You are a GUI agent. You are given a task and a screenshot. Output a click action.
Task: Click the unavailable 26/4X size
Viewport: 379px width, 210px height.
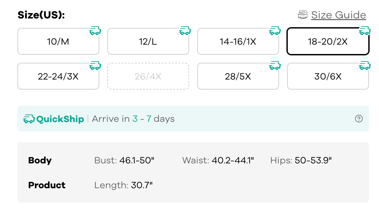[x=148, y=76]
